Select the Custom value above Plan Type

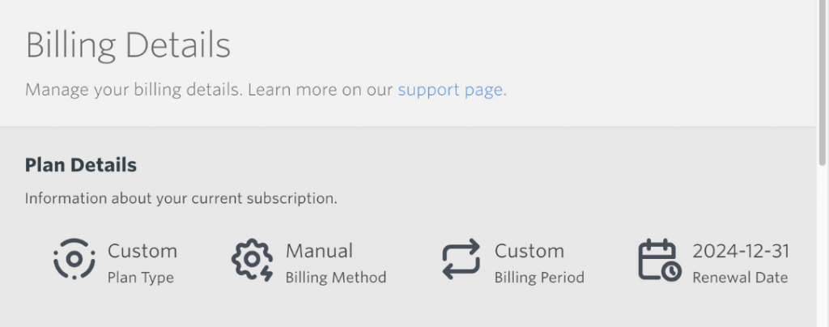[x=142, y=251]
